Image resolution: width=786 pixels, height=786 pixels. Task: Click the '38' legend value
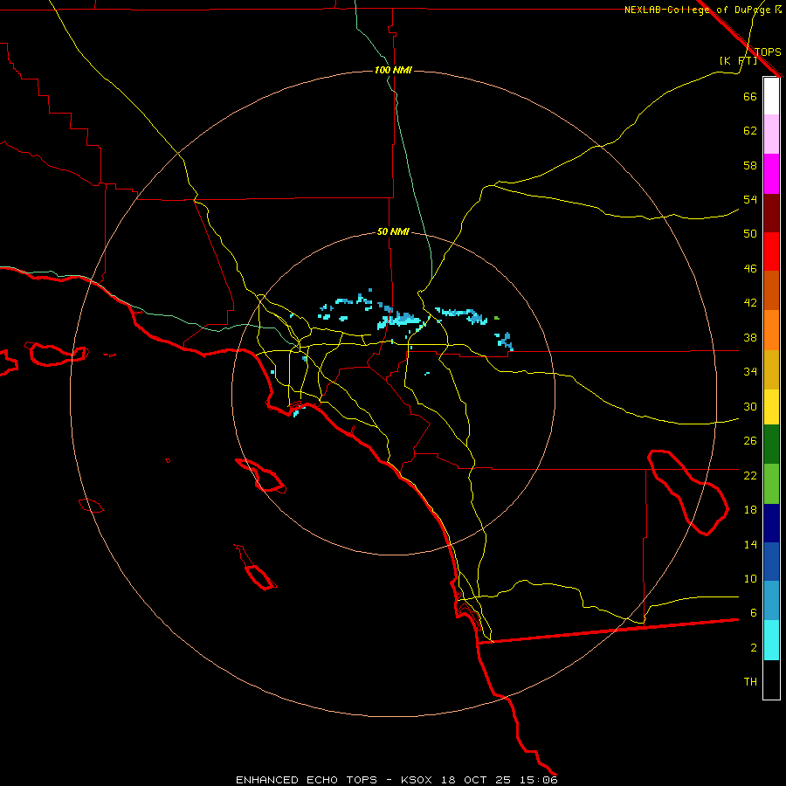[x=750, y=337]
